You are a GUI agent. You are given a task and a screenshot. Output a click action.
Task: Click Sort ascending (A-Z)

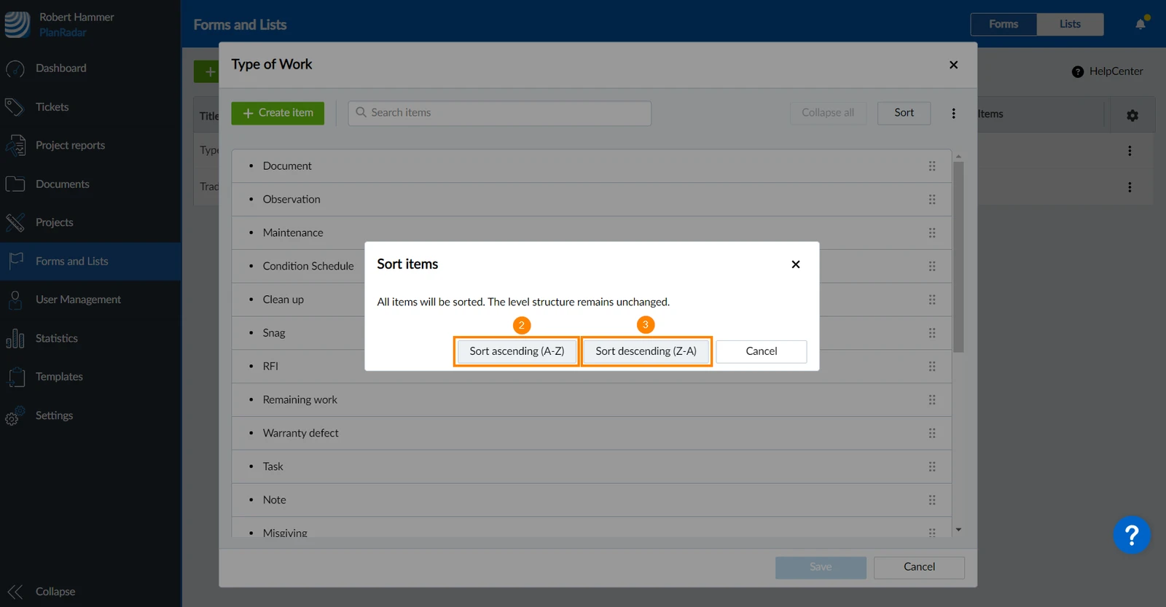[x=517, y=351]
